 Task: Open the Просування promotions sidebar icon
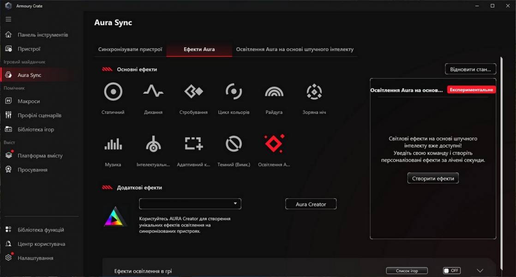pyautogui.click(x=9, y=169)
